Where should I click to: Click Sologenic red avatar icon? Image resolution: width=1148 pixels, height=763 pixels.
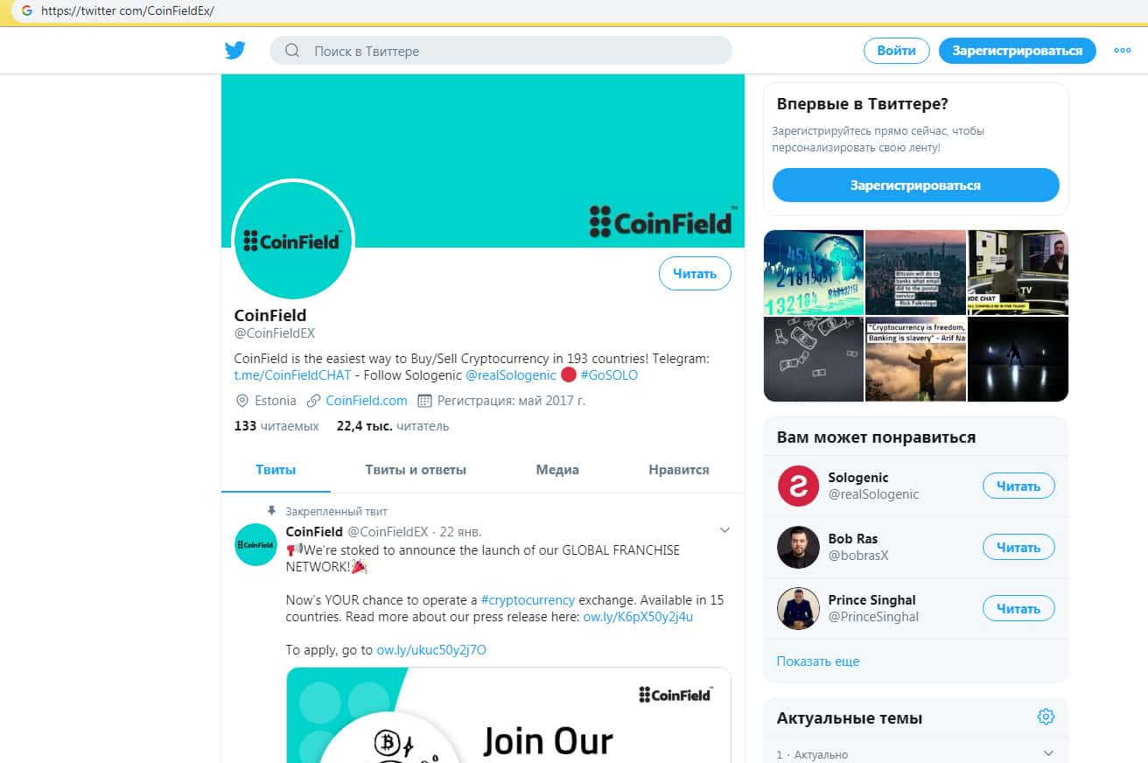[798, 486]
